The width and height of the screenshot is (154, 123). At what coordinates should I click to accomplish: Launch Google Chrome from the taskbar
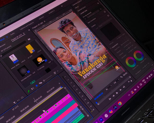point(120,103)
